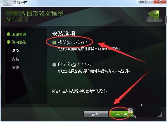Click the 后退(B) back button

tap(96, 114)
